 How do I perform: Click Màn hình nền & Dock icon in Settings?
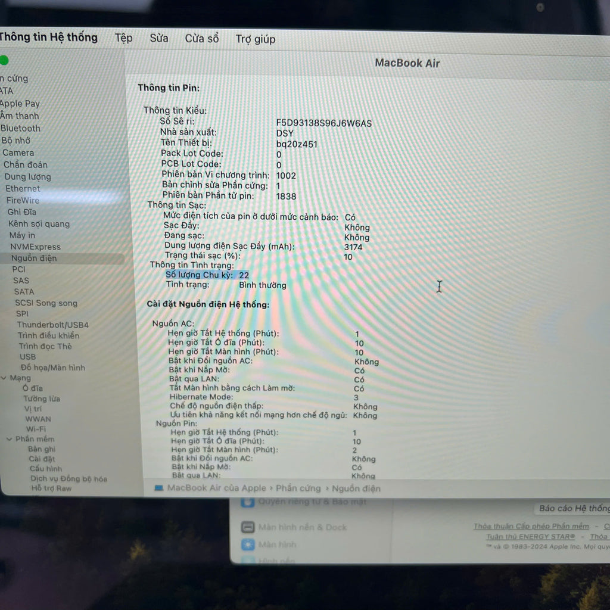(248, 527)
